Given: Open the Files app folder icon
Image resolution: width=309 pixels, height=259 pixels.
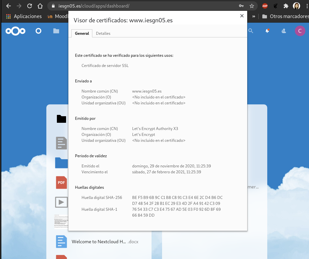Looking at the screenshot, I should (x=56, y=31).
